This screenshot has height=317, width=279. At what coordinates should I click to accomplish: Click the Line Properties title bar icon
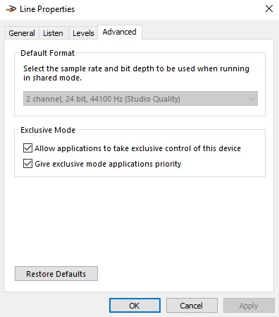click(11, 9)
